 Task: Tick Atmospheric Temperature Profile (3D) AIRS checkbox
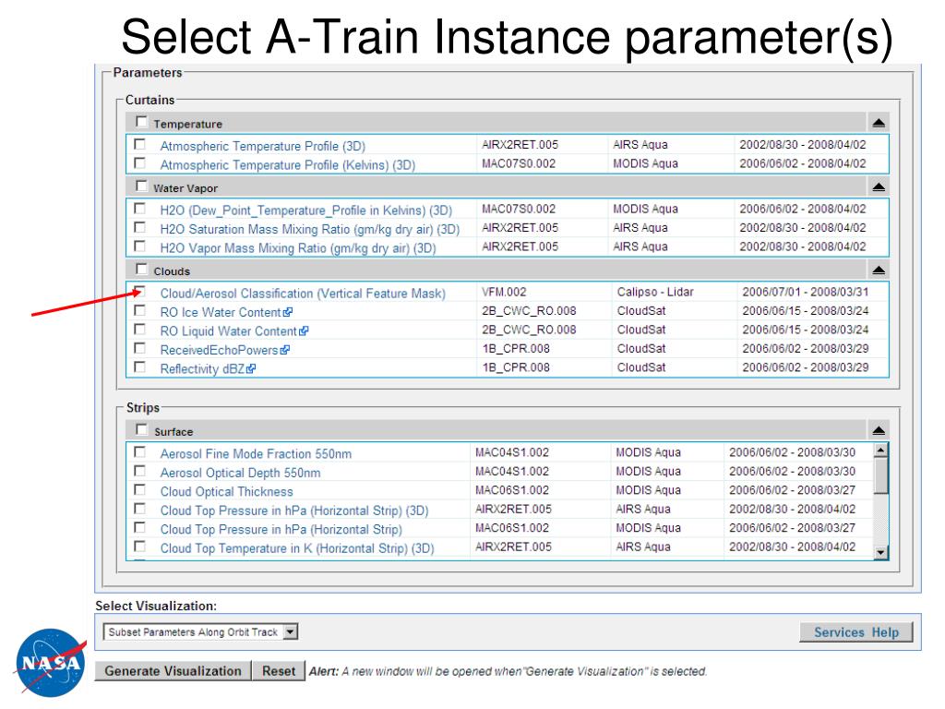point(140,144)
